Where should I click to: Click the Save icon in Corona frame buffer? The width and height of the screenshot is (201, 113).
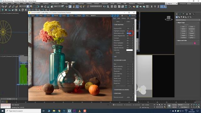point(29,16)
